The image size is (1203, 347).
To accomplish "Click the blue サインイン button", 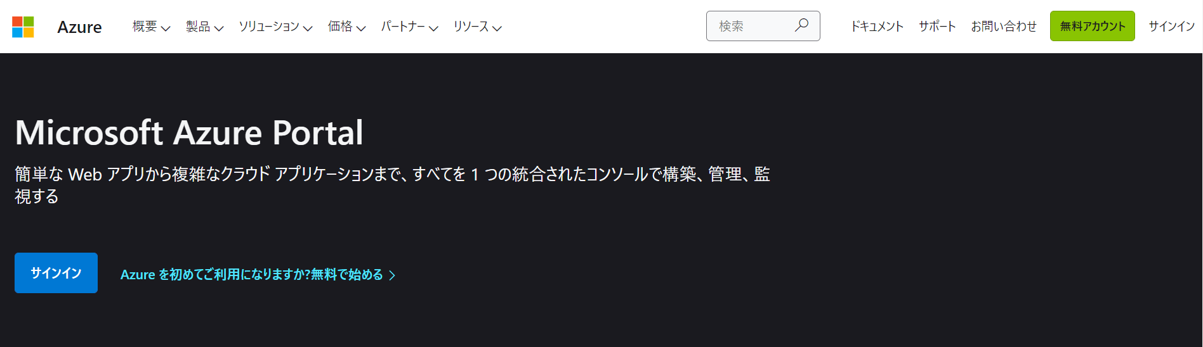I will pyautogui.click(x=56, y=273).
